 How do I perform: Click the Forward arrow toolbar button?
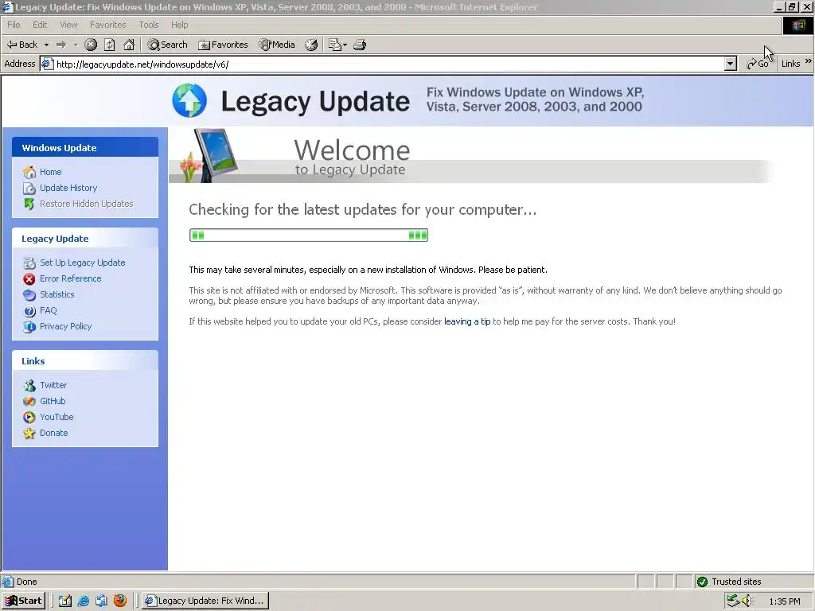tap(61, 45)
